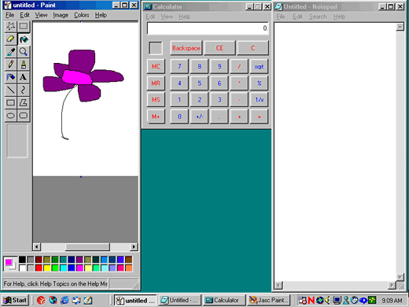Select the Polygon shape tool
Image resolution: width=409 pixels, height=307 pixels.
coord(24,103)
